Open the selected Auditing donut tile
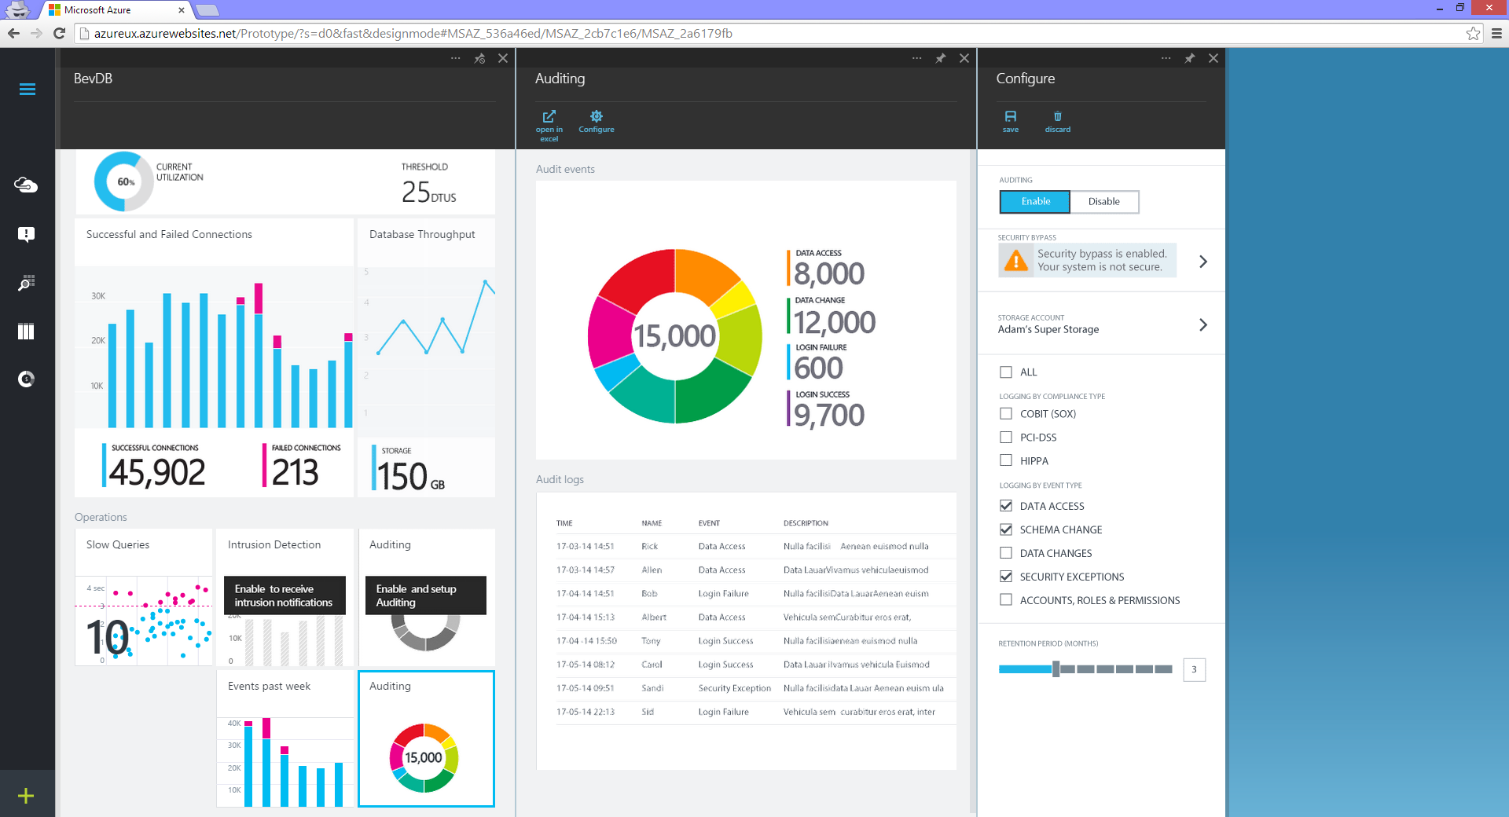The height and width of the screenshot is (817, 1509). pyautogui.click(x=426, y=738)
